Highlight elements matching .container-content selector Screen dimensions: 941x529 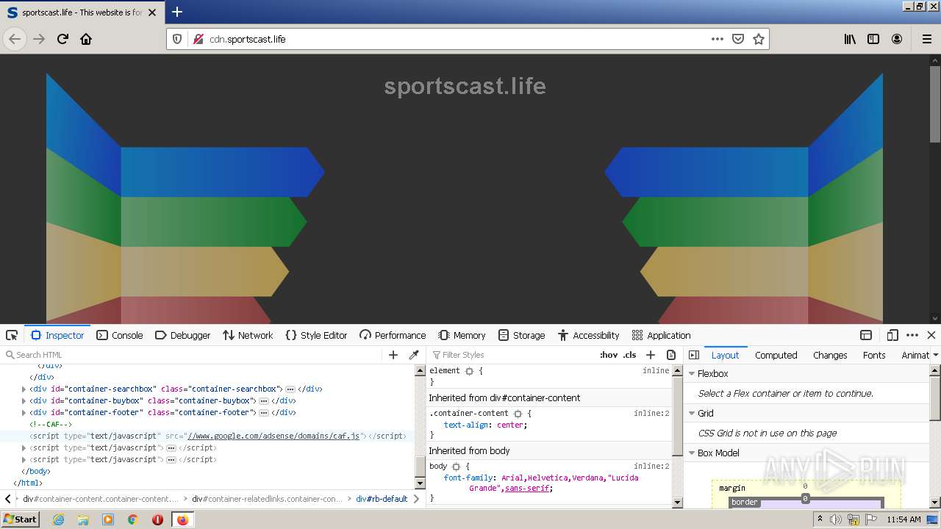(x=518, y=414)
